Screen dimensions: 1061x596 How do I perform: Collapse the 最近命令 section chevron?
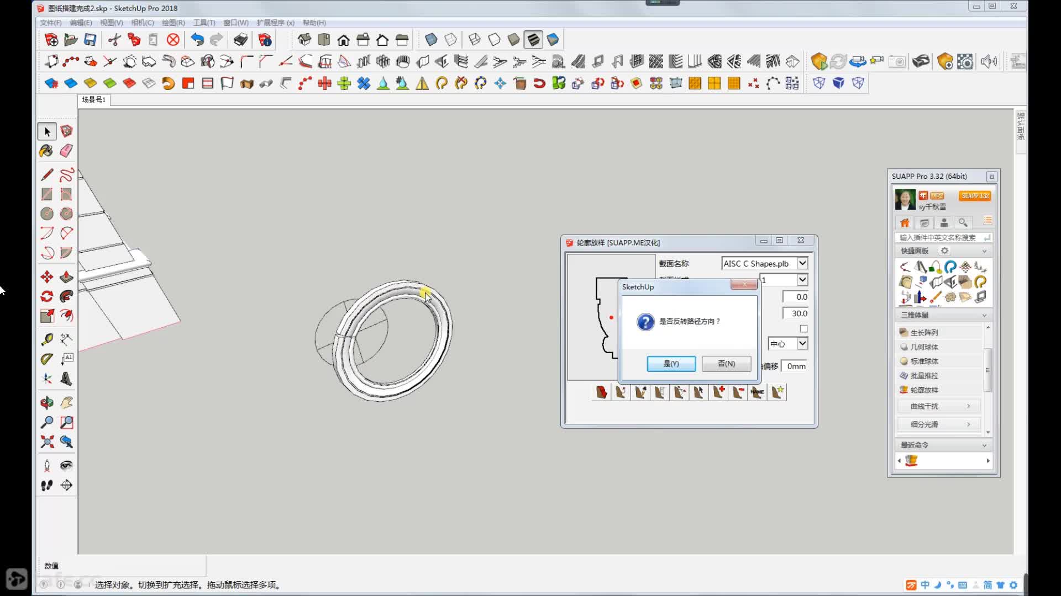(984, 445)
